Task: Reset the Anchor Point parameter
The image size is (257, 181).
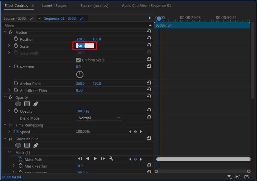Action: point(149,83)
